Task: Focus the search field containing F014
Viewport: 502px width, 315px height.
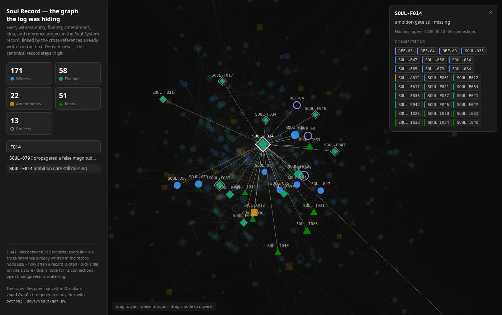Action: click(53, 147)
